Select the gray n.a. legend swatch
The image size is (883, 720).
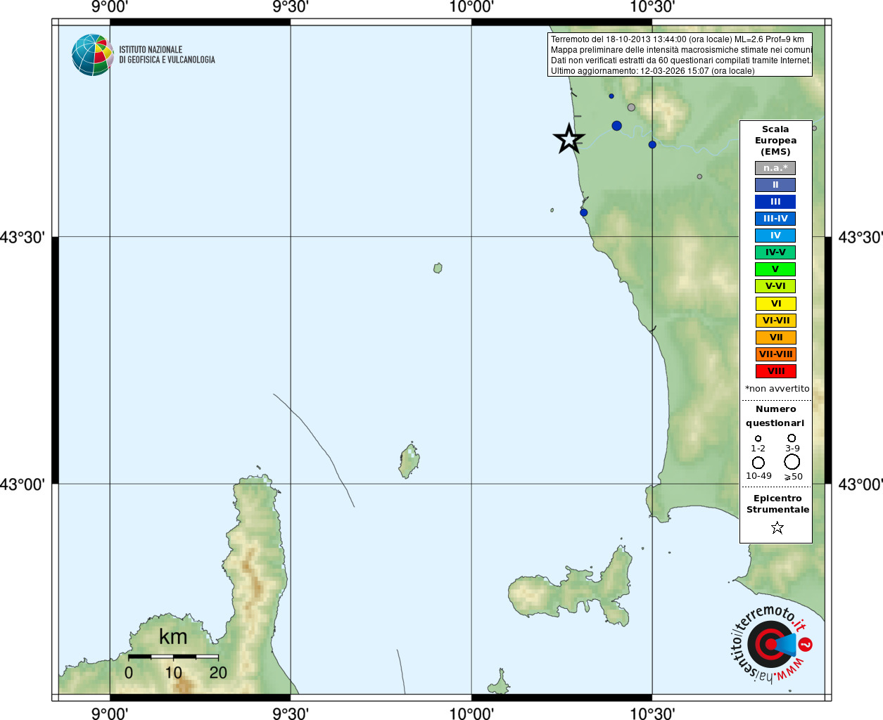click(x=775, y=168)
